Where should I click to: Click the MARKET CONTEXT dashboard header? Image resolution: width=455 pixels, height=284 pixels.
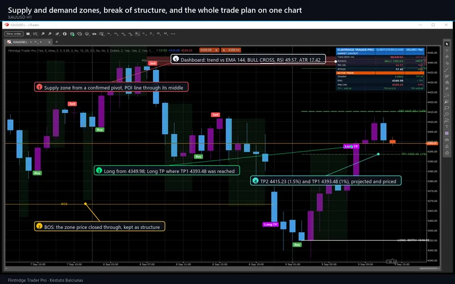click(348, 53)
